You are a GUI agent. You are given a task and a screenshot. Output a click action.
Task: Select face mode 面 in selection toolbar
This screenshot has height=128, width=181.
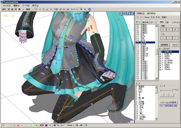coord(12,9)
